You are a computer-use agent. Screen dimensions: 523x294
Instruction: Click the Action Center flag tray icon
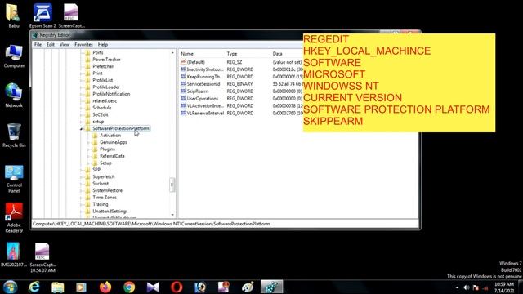[x=476, y=287]
